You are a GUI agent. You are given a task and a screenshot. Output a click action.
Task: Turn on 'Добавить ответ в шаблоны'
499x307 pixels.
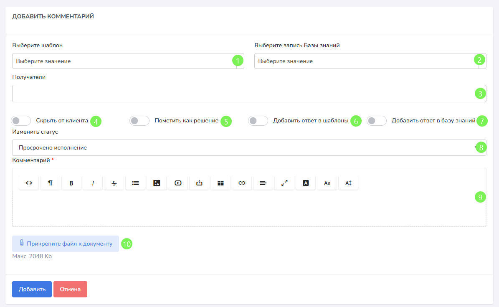(x=258, y=121)
